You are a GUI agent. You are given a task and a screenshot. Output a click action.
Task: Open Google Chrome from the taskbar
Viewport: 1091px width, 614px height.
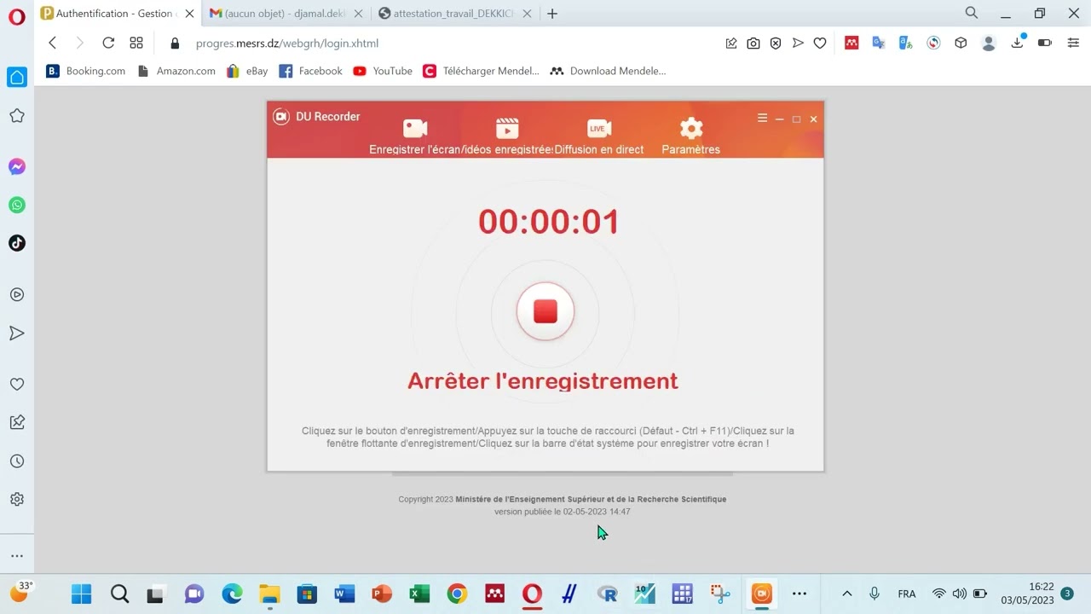[457, 594]
